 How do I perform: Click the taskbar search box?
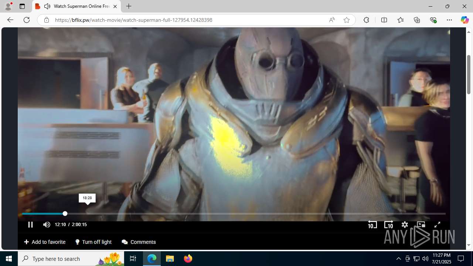tap(71, 259)
